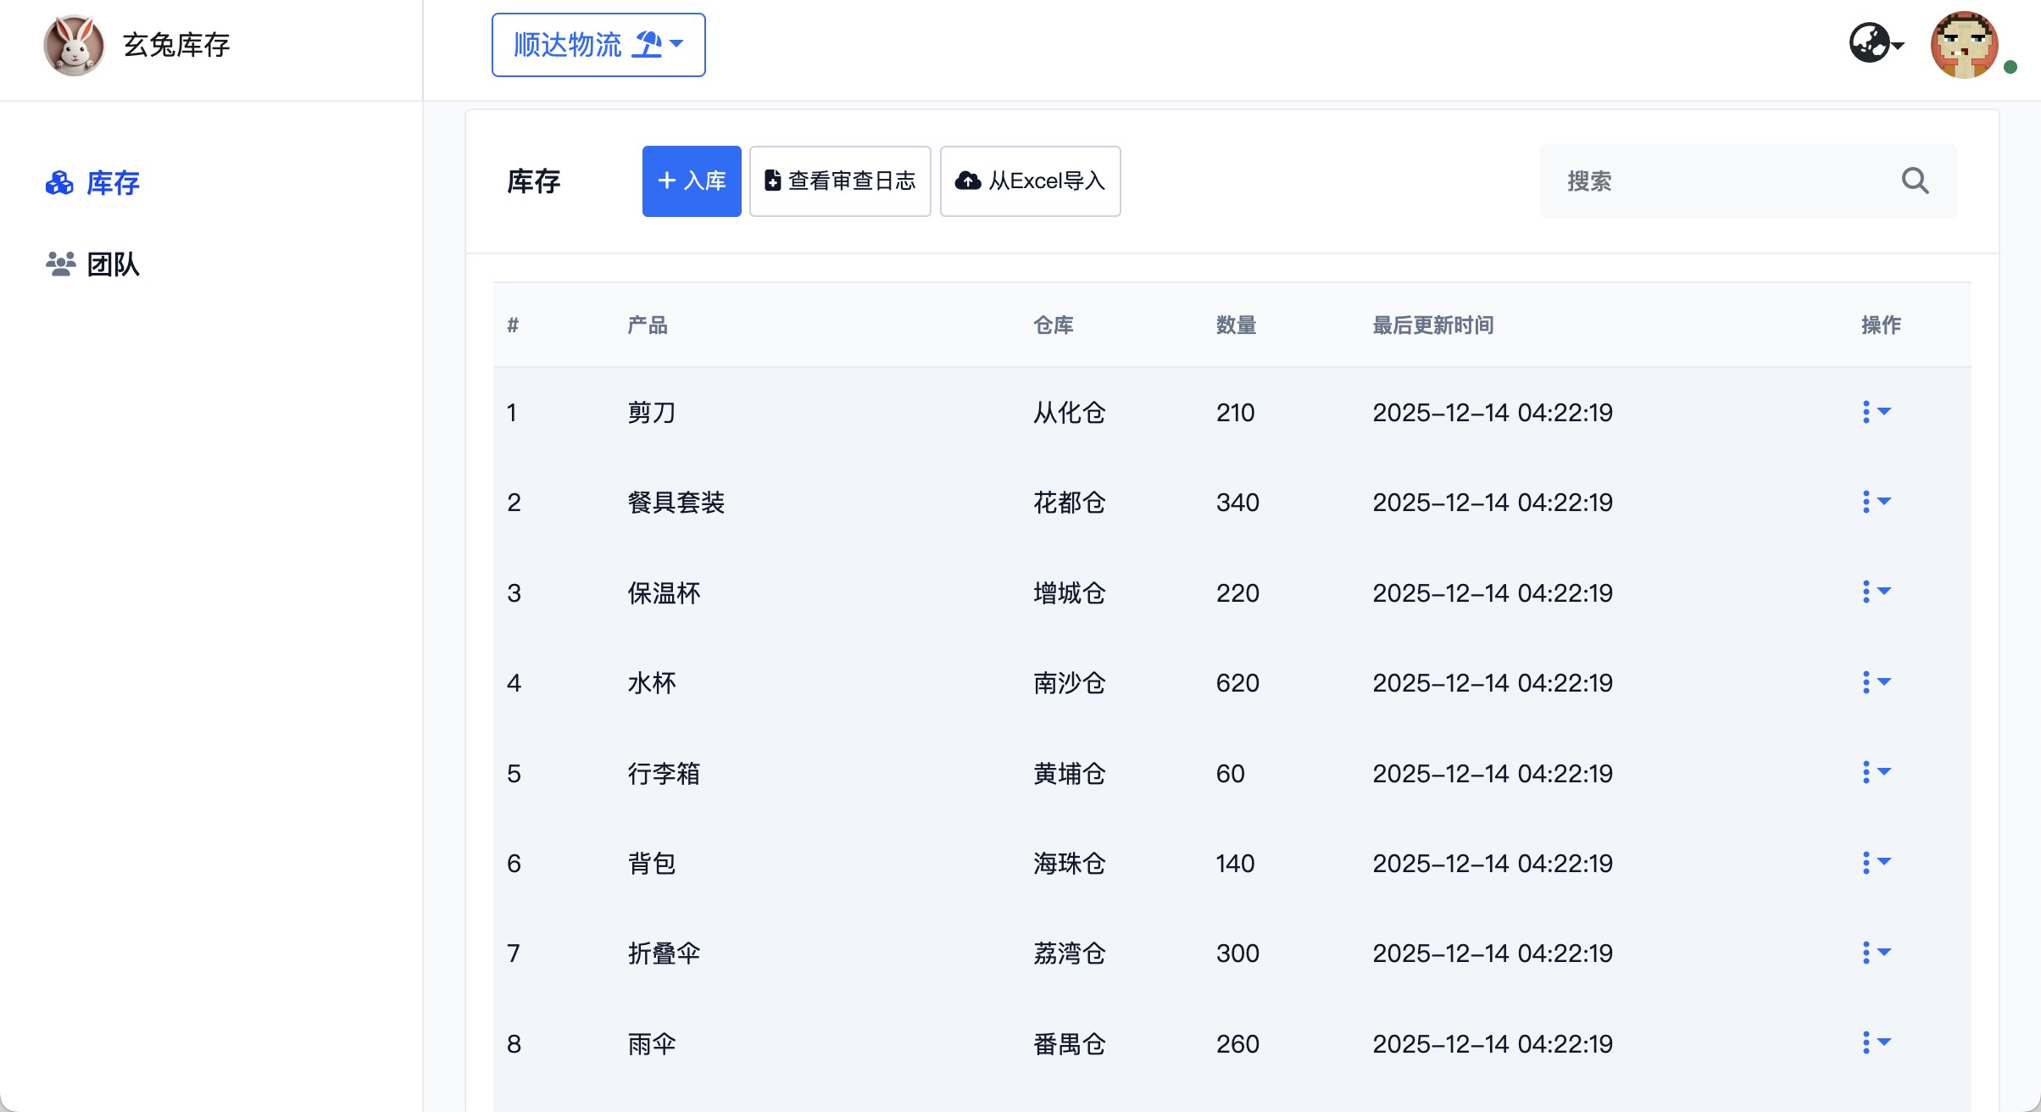Screen dimensions: 2041x1112
Task: Click the 团队 team icon in sidebar
Action: [59, 264]
